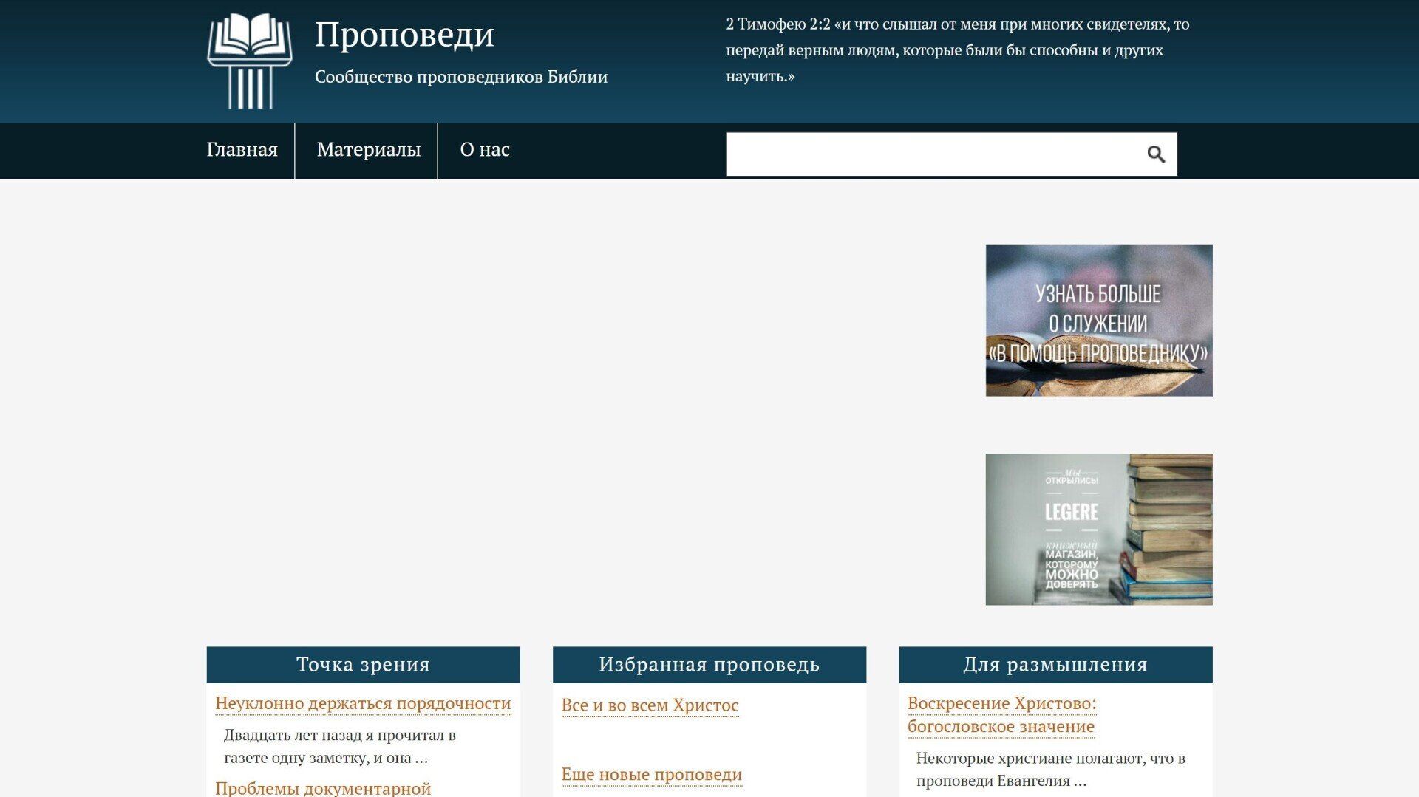Image resolution: width=1419 pixels, height=797 pixels.
Task: Click the Избранная проповедь section header
Action: [709, 665]
